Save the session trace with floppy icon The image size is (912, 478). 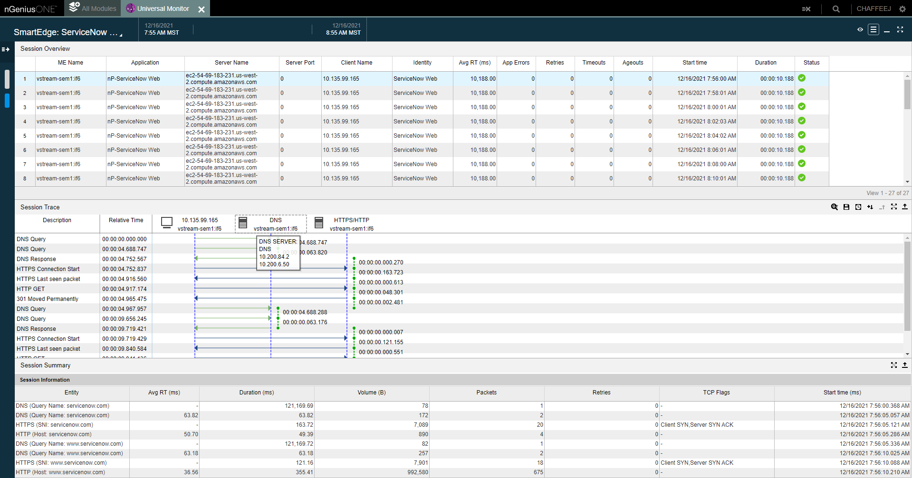[846, 207]
